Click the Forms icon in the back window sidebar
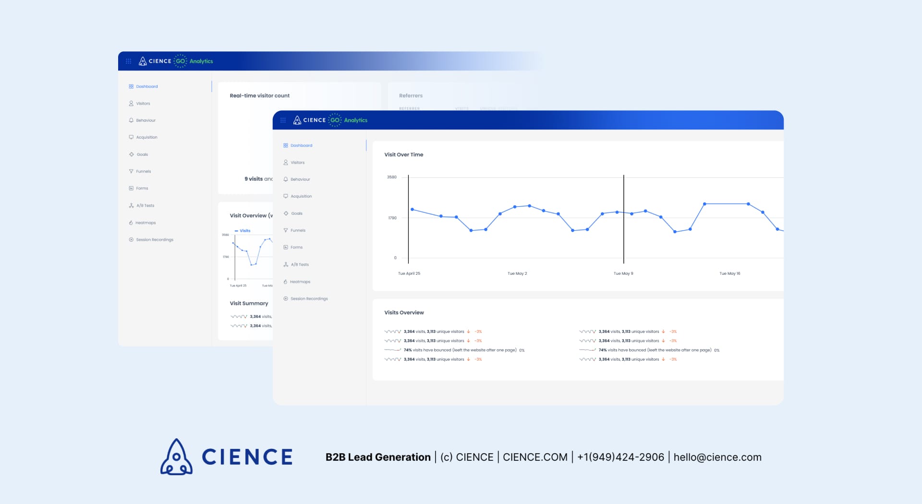Image resolution: width=922 pixels, height=504 pixels. point(131,188)
